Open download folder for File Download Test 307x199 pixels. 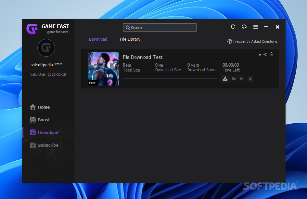234,79
